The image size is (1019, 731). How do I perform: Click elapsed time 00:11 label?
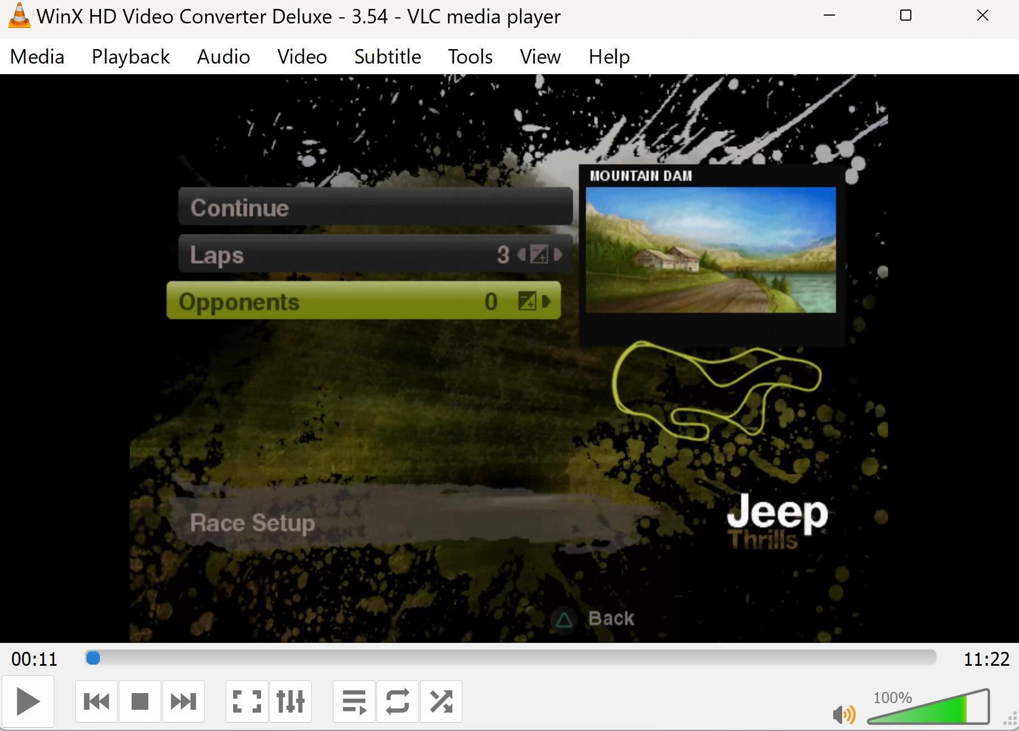click(x=35, y=659)
